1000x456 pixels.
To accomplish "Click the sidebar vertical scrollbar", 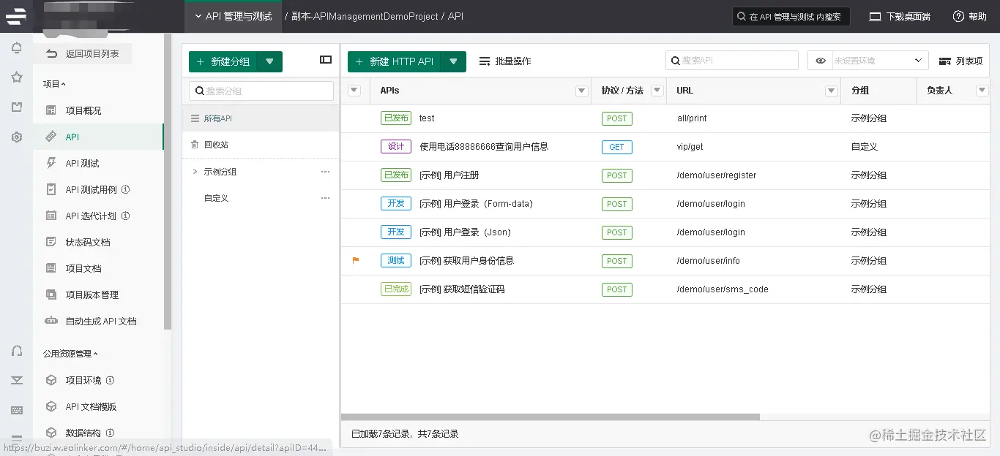I will pyautogui.click(x=168, y=181).
